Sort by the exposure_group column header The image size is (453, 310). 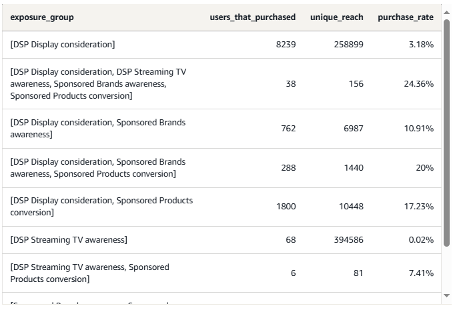(42, 17)
